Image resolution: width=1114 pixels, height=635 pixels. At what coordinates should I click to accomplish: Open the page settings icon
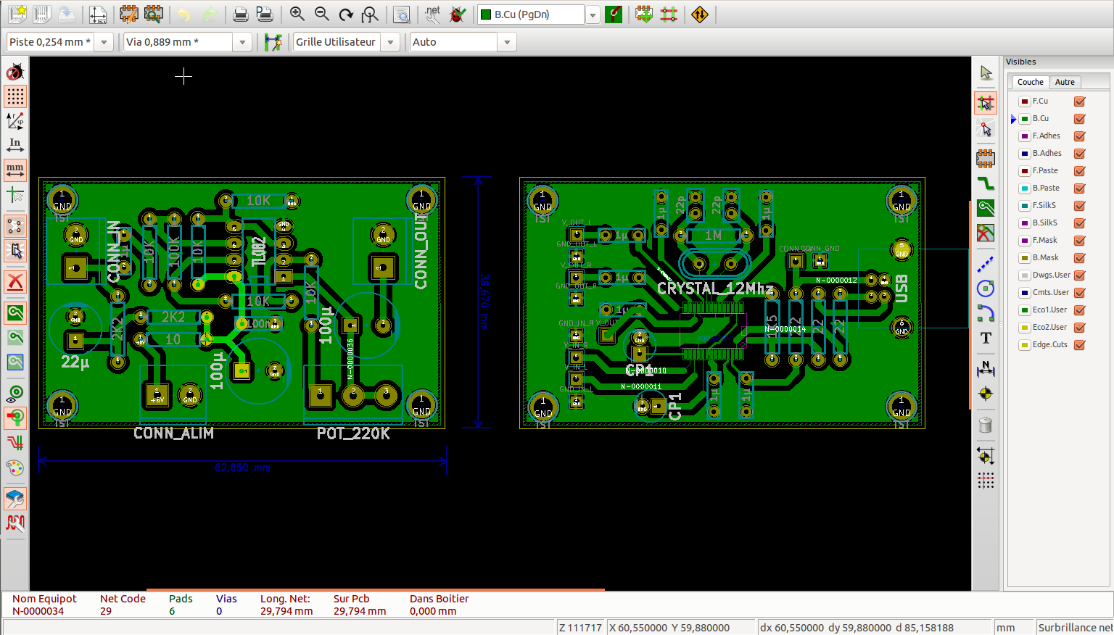point(97,14)
